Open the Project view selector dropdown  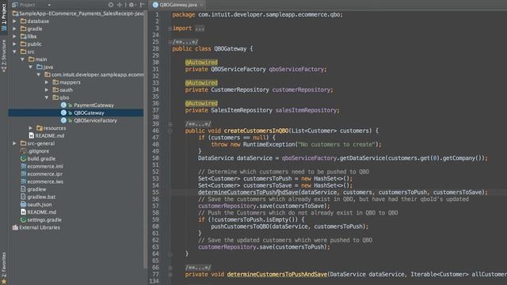click(x=49, y=5)
